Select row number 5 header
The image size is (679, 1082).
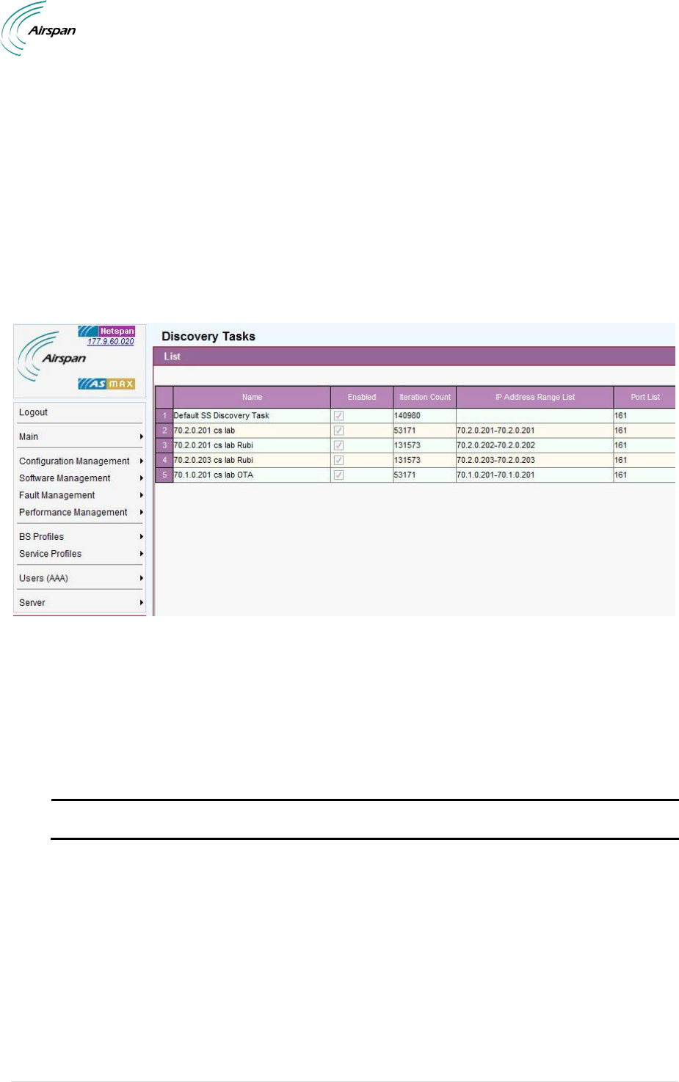[164, 475]
